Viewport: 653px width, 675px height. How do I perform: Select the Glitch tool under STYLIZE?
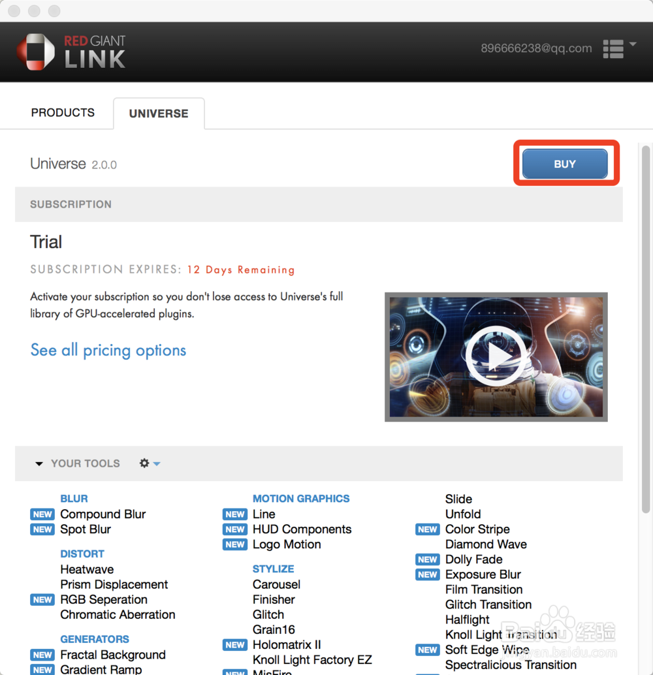(x=268, y=614)
